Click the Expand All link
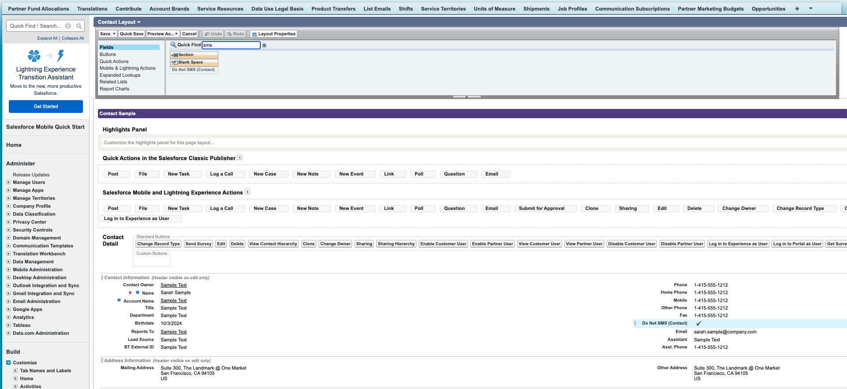Screen dimensions: 847x389 coord(47,38)
